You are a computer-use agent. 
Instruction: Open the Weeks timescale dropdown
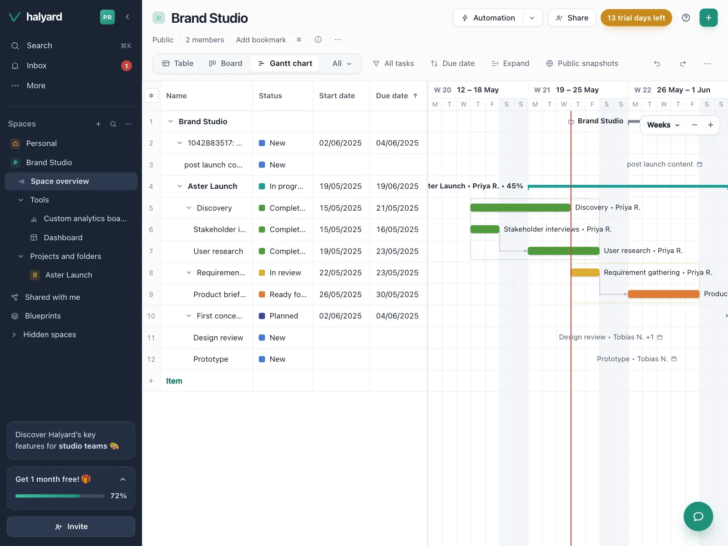(663, 125)
